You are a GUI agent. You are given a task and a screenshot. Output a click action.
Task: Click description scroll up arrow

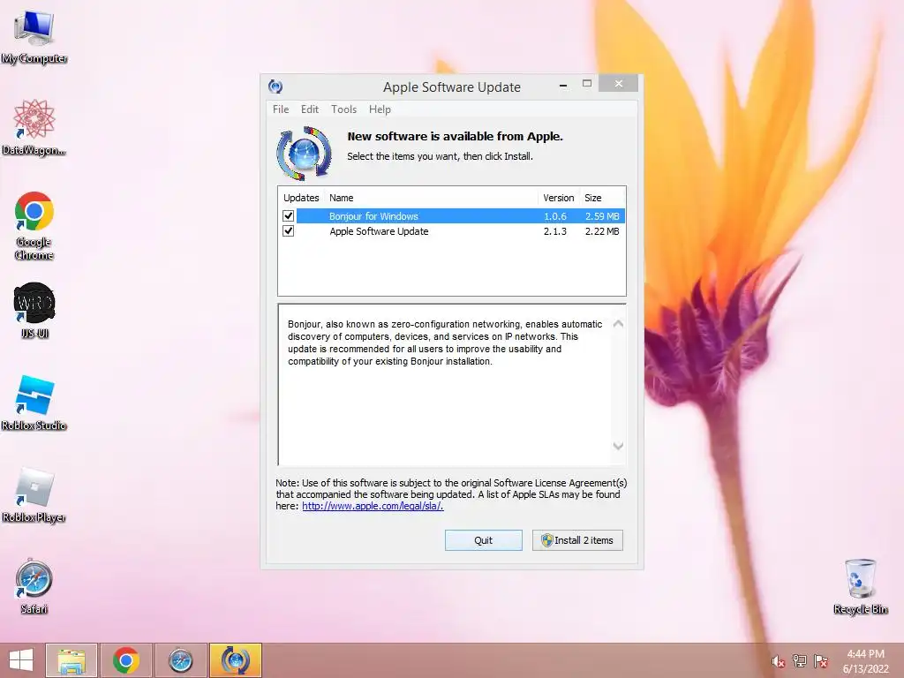[618, 323]
